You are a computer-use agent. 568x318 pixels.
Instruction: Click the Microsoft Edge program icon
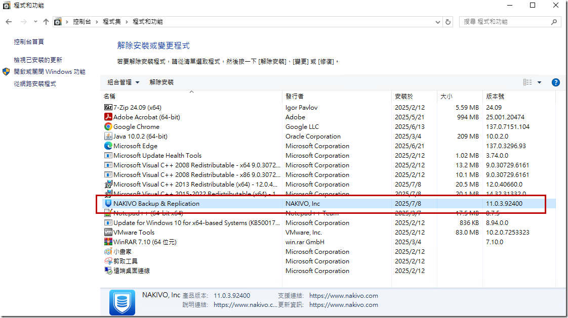(x=108, y=146)
